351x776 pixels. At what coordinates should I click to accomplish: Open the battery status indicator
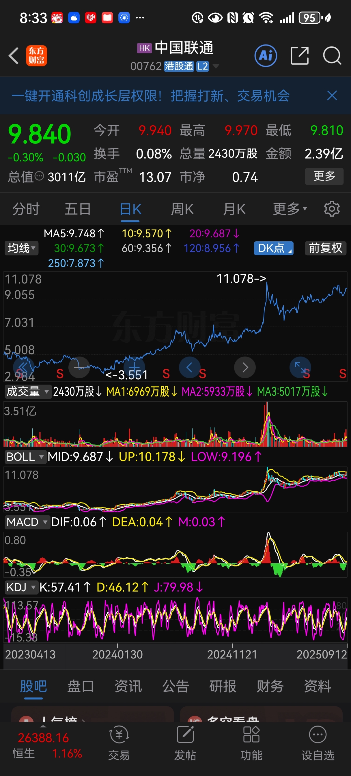point(311,18)
